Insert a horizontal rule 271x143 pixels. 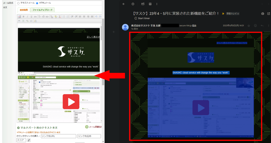pyautogui.click(x=19, y=21)
